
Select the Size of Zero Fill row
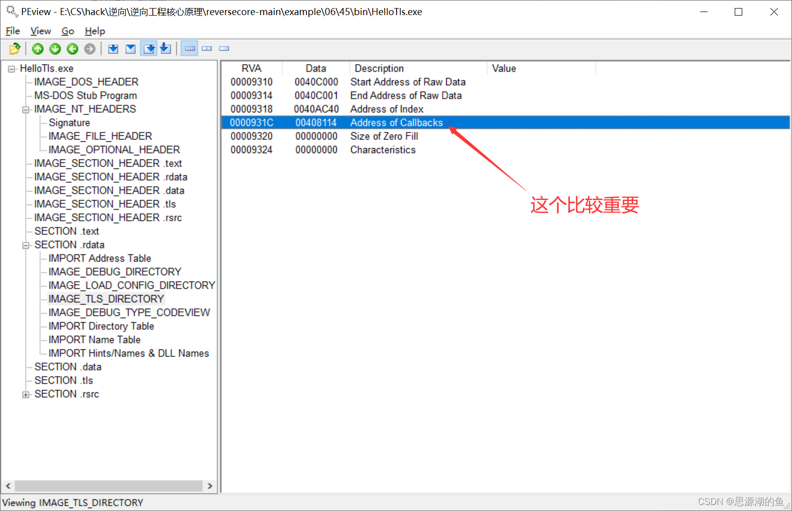click(x=506, y=136)
